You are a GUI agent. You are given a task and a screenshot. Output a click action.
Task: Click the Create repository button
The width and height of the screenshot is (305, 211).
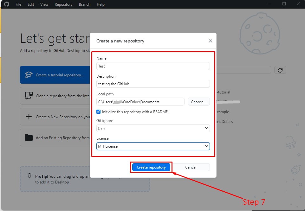click(151, 167)
